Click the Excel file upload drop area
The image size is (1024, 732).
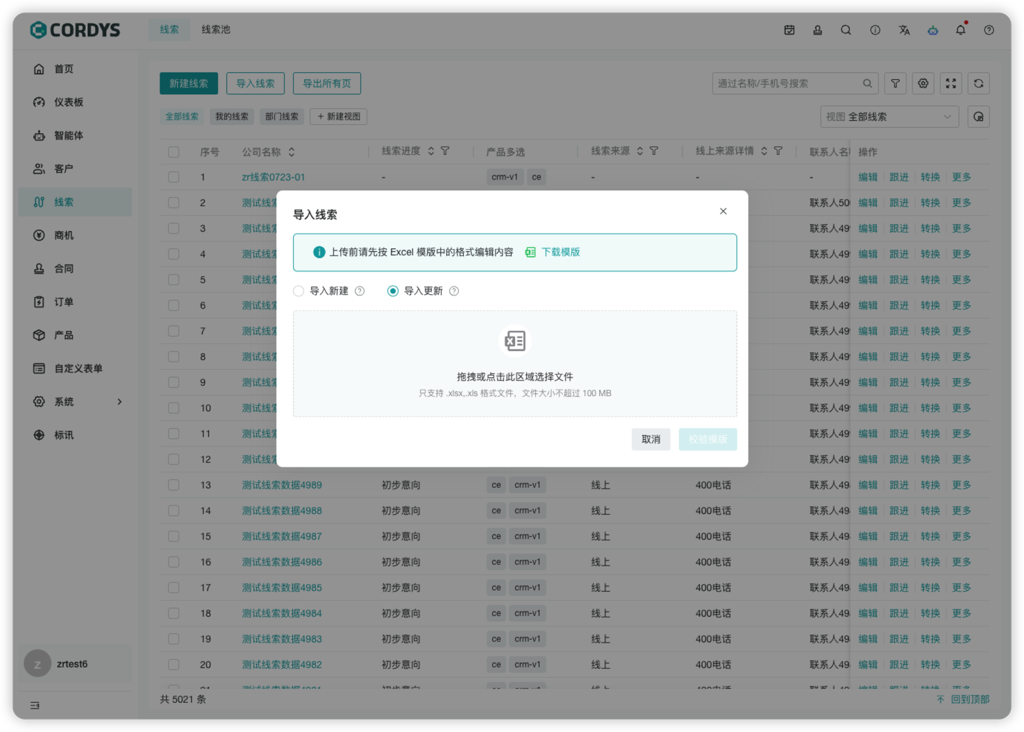[x=515, y=364]
